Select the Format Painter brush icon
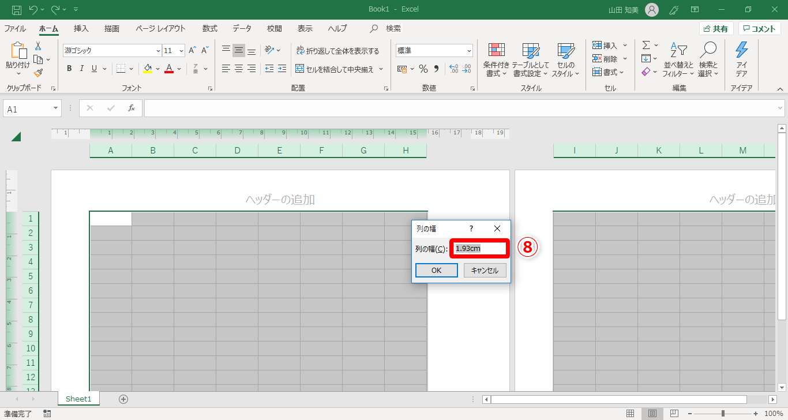Viewport: 788px width, 420px height. point(38,73)
